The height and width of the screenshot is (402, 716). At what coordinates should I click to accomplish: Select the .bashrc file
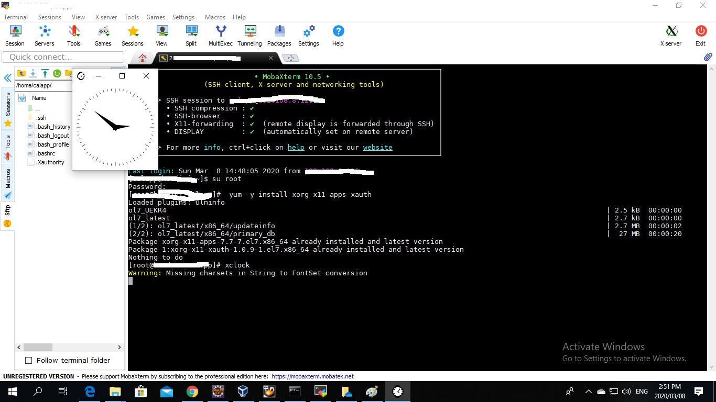46,153
